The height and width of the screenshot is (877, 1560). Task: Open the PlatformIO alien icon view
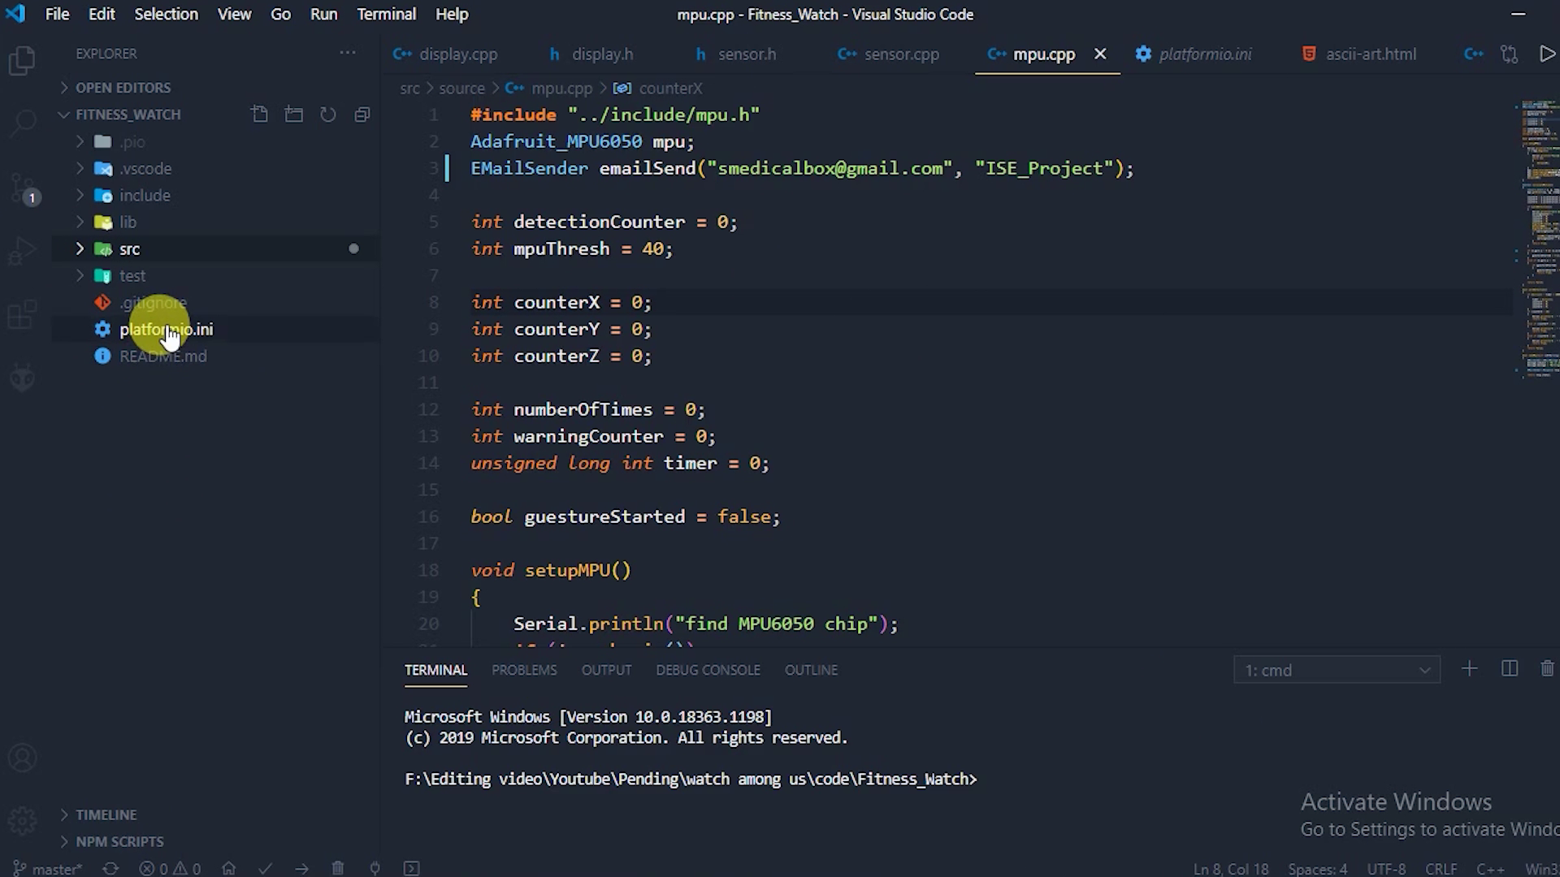22,378
